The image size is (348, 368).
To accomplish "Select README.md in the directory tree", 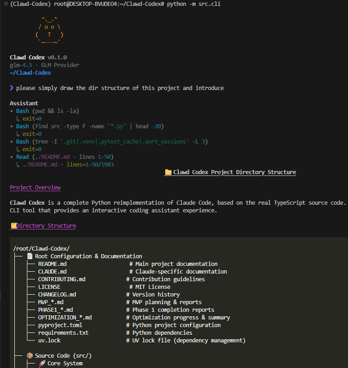I will (52, 264).
